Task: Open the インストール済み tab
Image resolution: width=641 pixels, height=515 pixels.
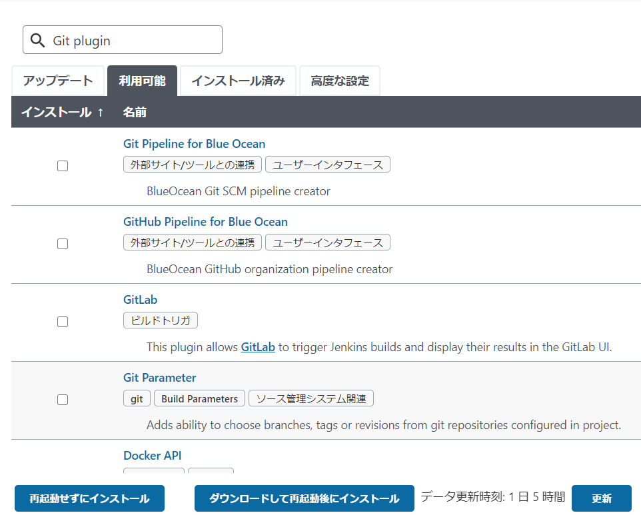Action: pos(238,81)
